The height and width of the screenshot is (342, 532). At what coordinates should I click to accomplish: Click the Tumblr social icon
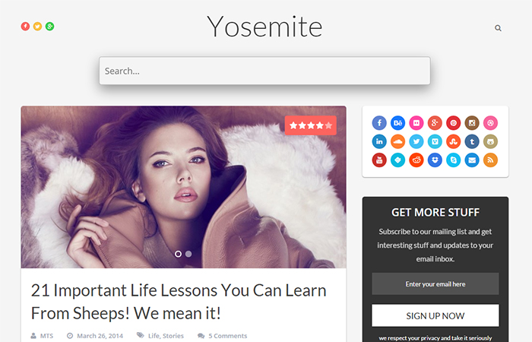tap(472, 141)
